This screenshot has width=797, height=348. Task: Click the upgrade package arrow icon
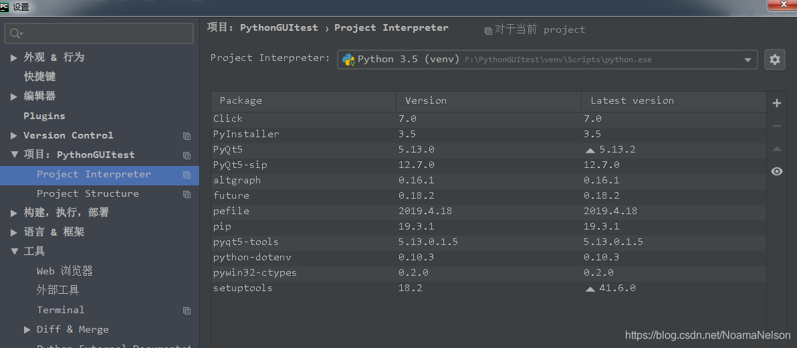pyautogui.click(x=776, y=149)
